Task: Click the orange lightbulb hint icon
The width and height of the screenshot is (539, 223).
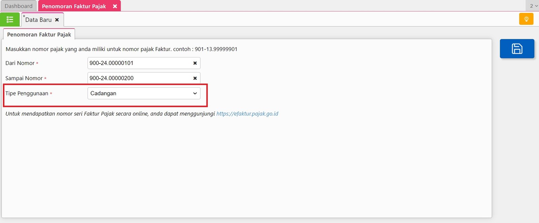Action: 526,19
